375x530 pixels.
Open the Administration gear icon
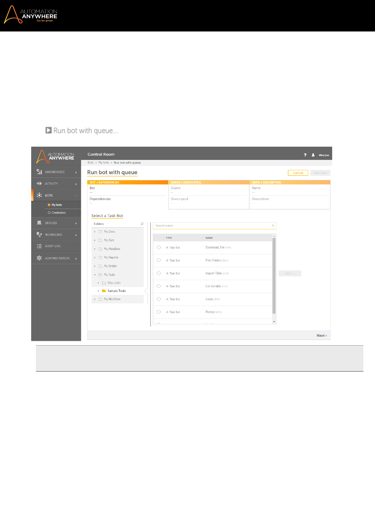tap(39, 258)
